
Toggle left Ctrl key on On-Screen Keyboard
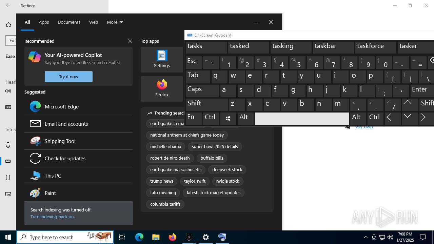coord(211,119)
